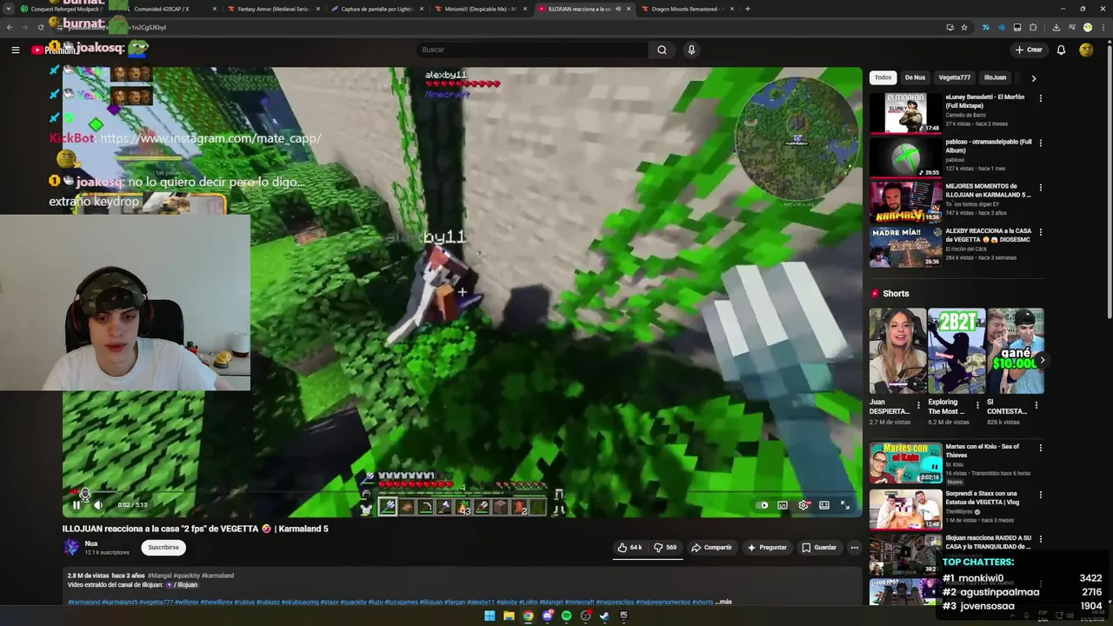Open Steam from the taskbar
The image size is (1113, 626).
coord(604,616)
